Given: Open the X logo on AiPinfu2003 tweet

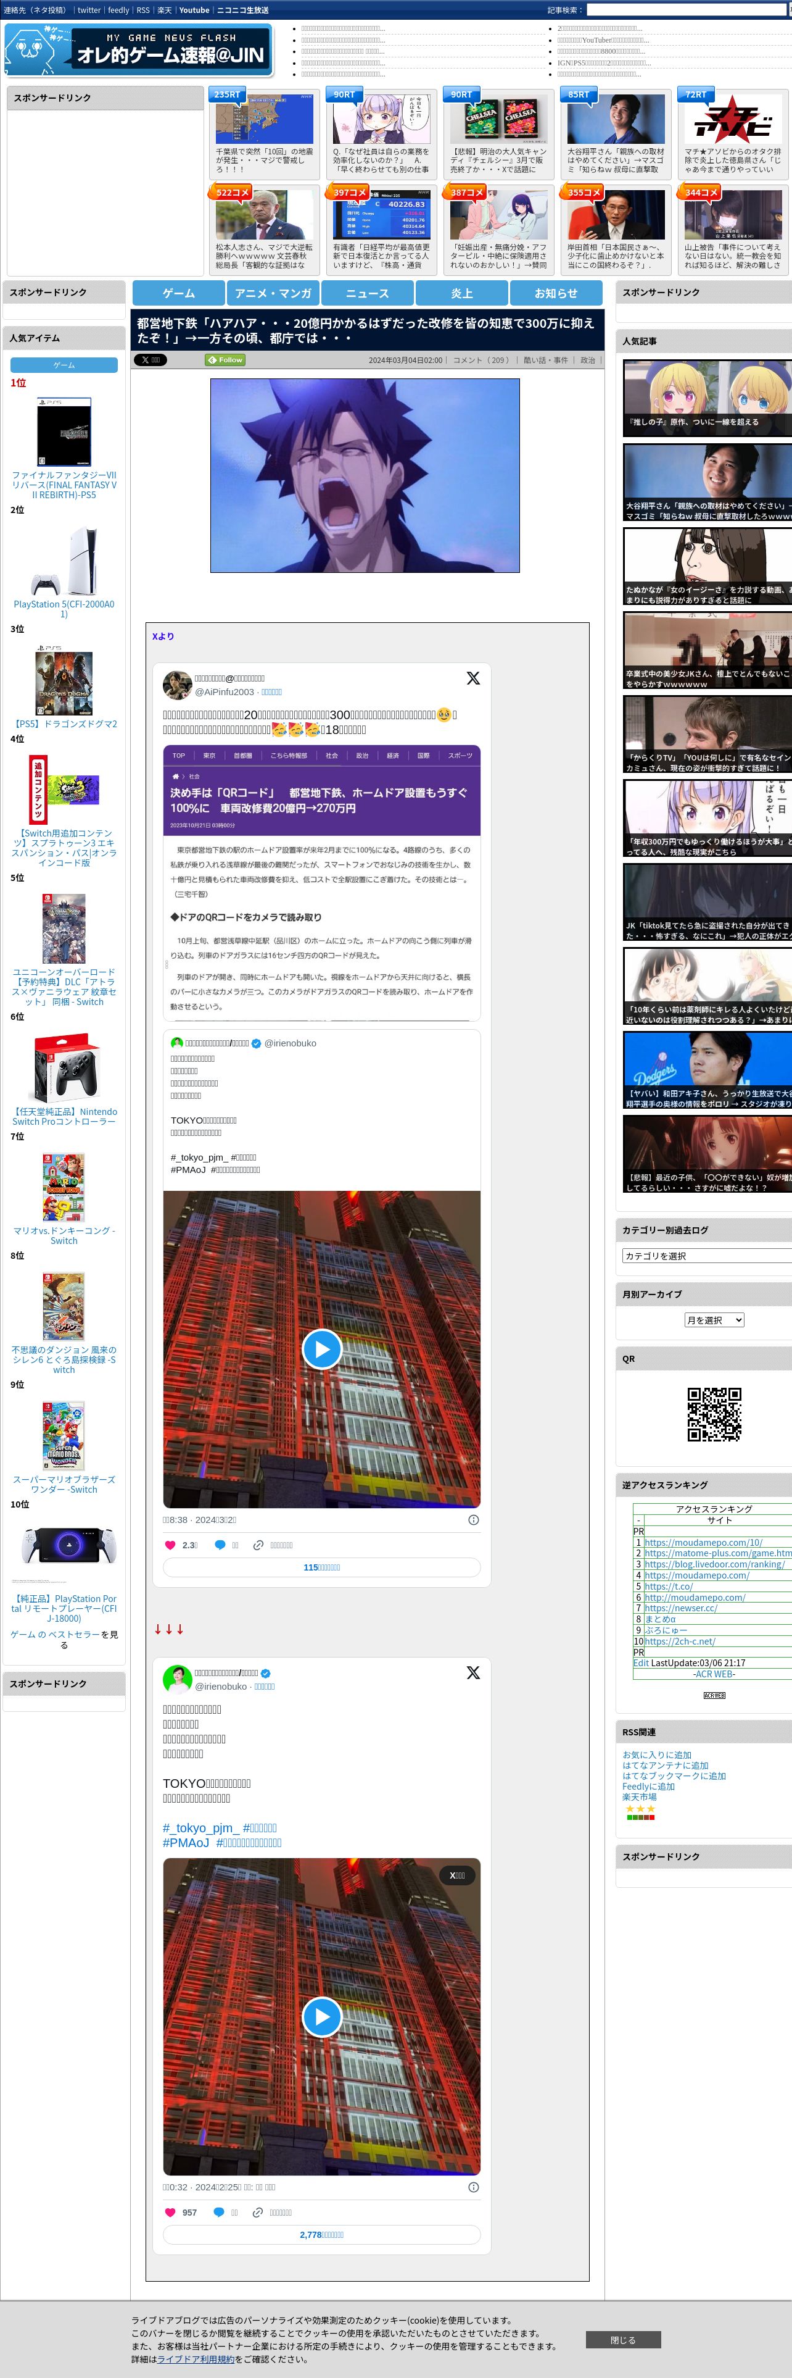Looking at the screenshot, I should (x=473, y=678).
